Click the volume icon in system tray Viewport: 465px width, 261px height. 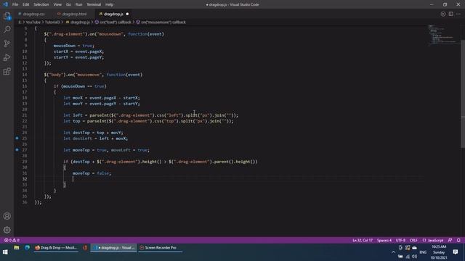pyautogui.click(x=414, y=257)
